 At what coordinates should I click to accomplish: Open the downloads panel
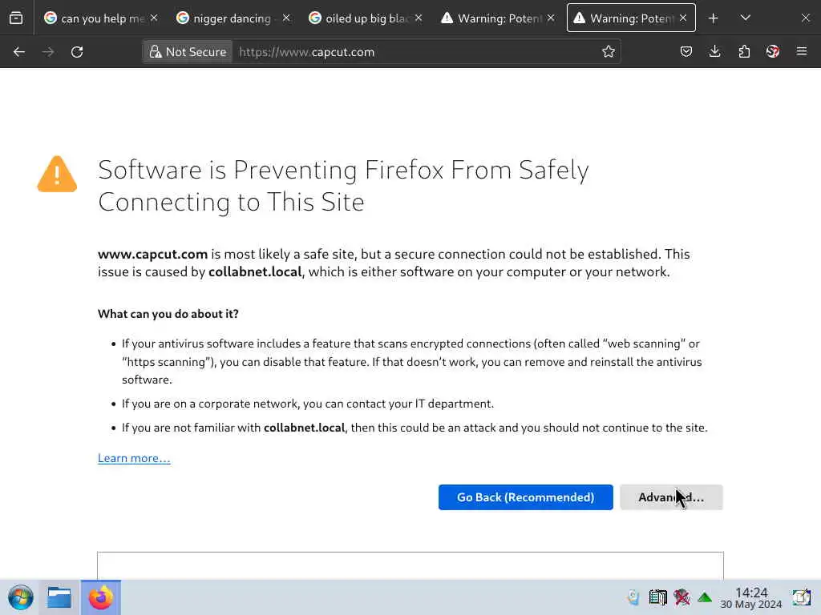click(714, 52)
